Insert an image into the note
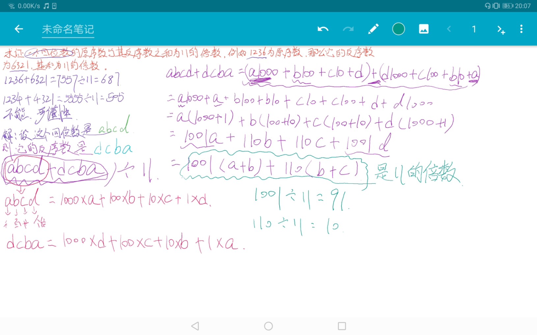This screenshot has width=537, height=335. coord(424,29)
